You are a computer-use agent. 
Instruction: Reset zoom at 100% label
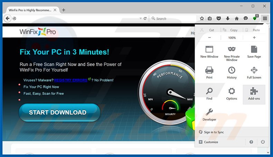click(232, 38)
